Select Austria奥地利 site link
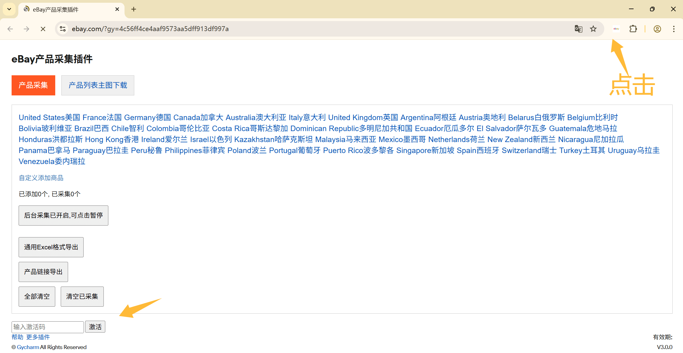The width and height of the screenshot is (683, 353). pyautogui.click(x=482, y=118)
